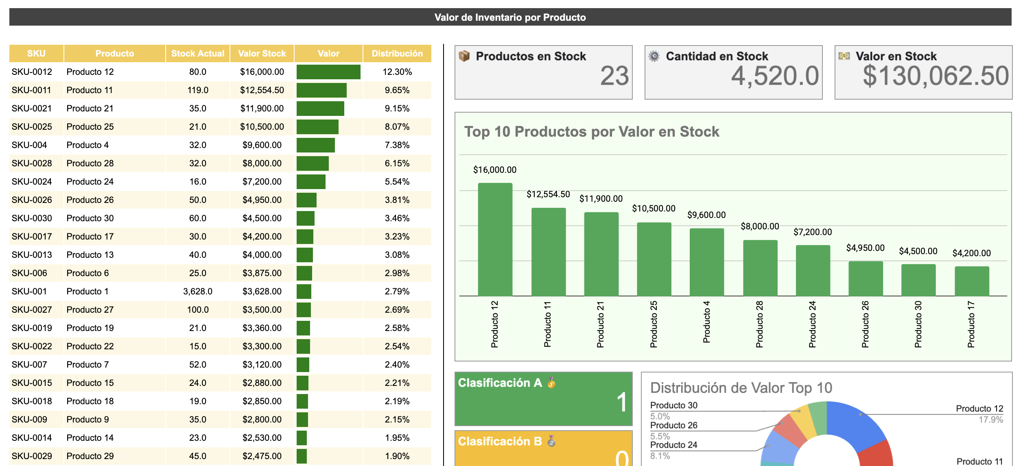Select the Distribución column header
The width and height of the screenshot is (1023, 466).
click(x=397, y=53)
